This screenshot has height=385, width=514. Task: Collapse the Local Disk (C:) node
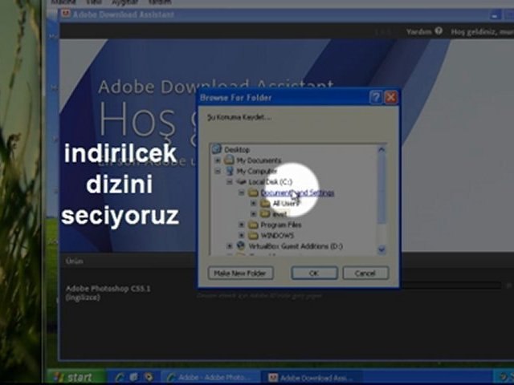(x=230, y=182)
